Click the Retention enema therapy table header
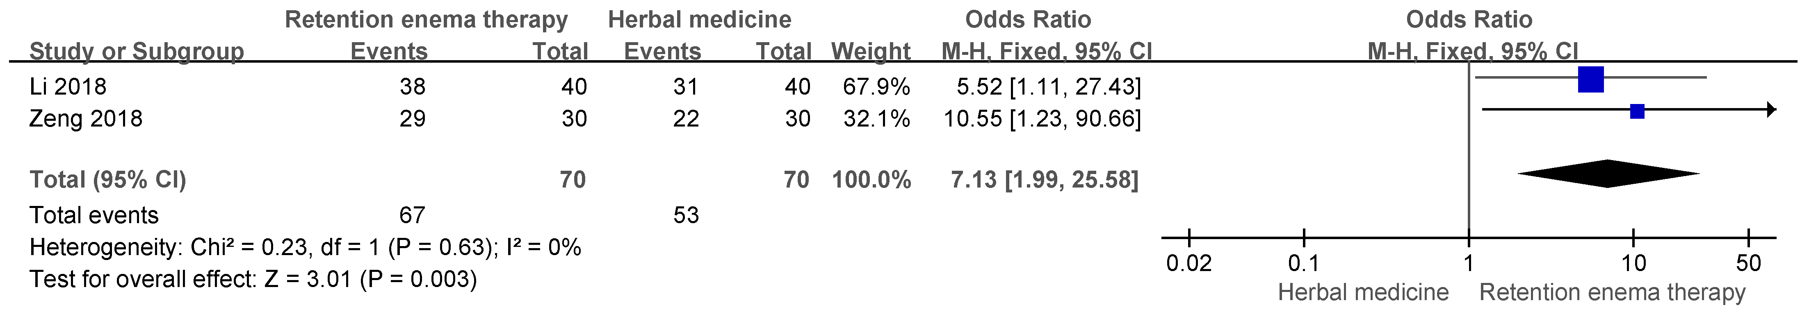This screenshot has height=312, width=1809. [x=426, y=20]
